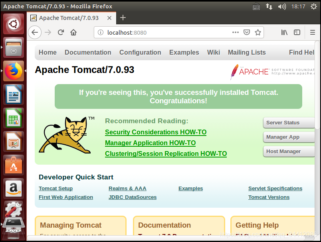Open Find Help in the navigation bar
The height and width of the screenshot is (242, 321).
click(301, 52)
